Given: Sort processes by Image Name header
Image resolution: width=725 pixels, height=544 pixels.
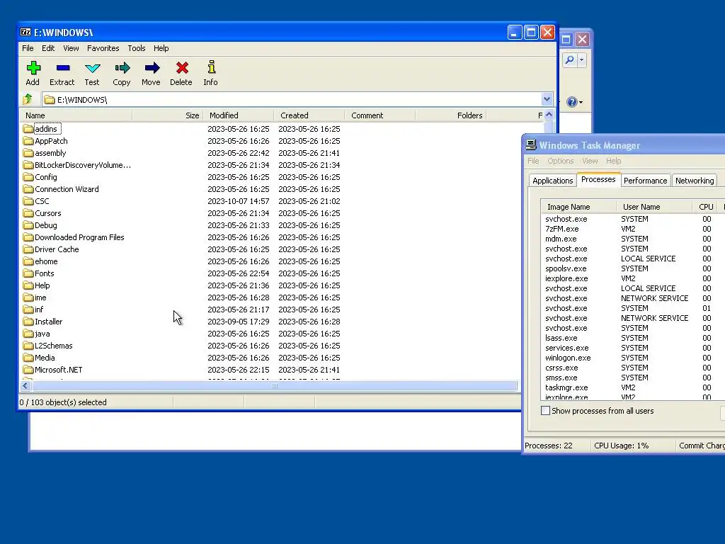Looking at the screenshot, I should [x=578, y=207].
